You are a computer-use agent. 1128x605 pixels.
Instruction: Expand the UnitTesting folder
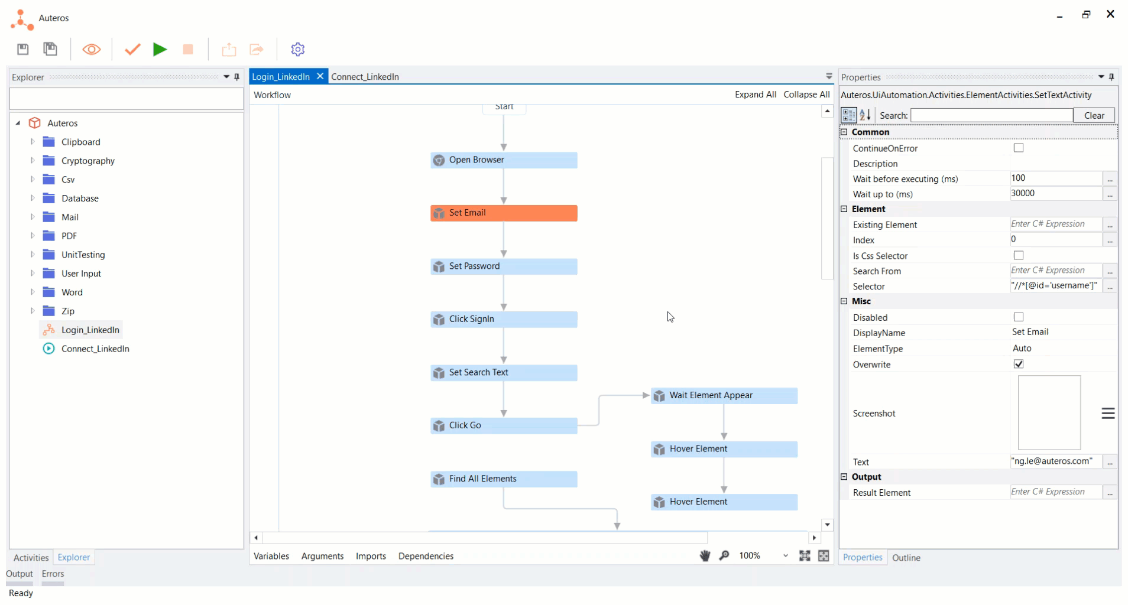coord(33,255)
